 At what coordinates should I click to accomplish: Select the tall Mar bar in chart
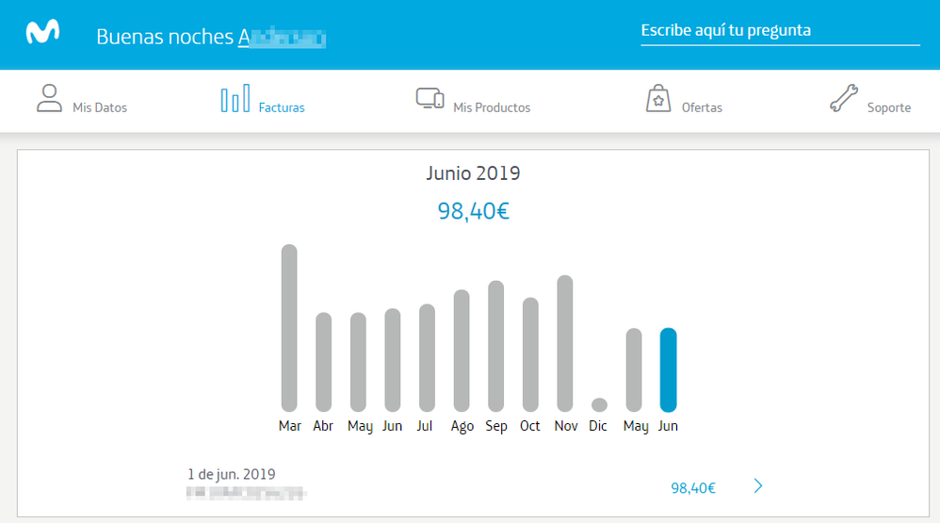click(x=289, y=328)
